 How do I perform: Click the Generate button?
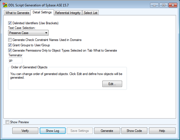[x=107, y=131]
